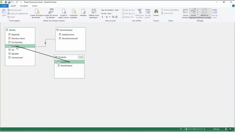Select the Ventes table header
235x132 pixels.
point(20,30)
